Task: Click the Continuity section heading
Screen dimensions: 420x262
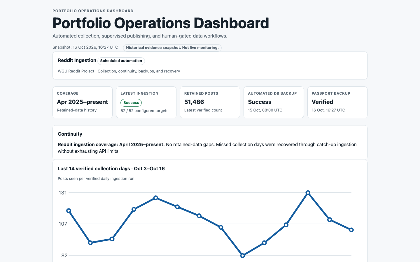Action: [70, 134]
